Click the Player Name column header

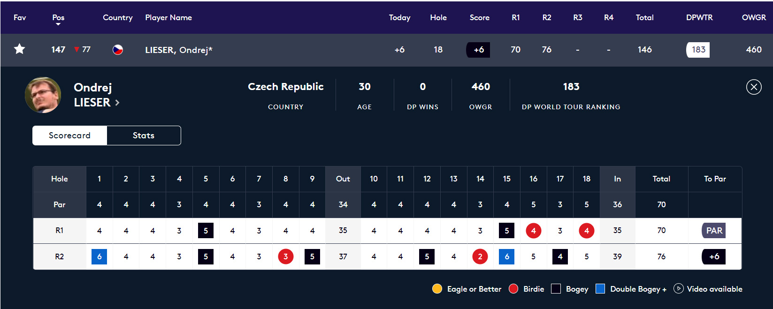(168, 17)
